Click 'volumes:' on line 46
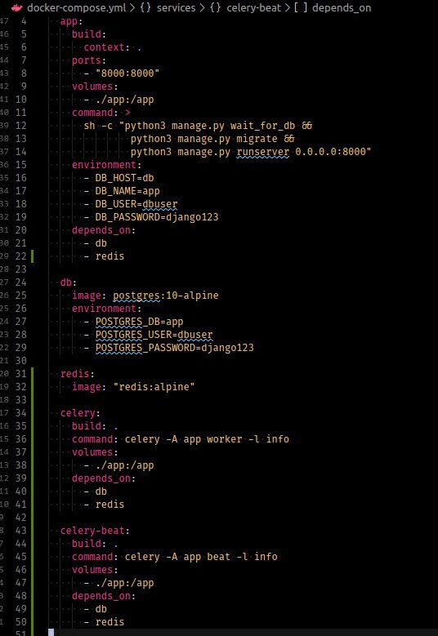 click(x=95, y=569)
